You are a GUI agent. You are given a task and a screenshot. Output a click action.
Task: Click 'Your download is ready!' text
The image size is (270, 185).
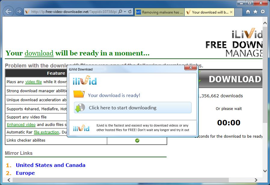click(114, 95)
